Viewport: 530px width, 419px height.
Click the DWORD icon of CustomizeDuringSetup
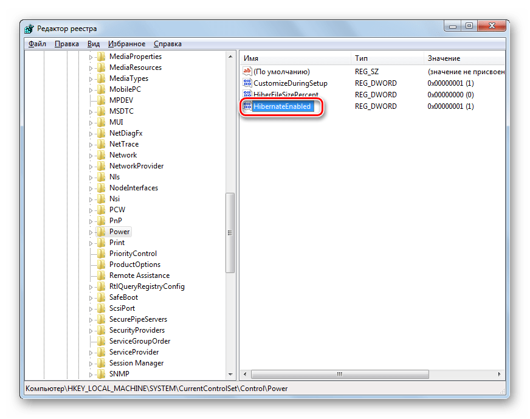coord(247,83)
